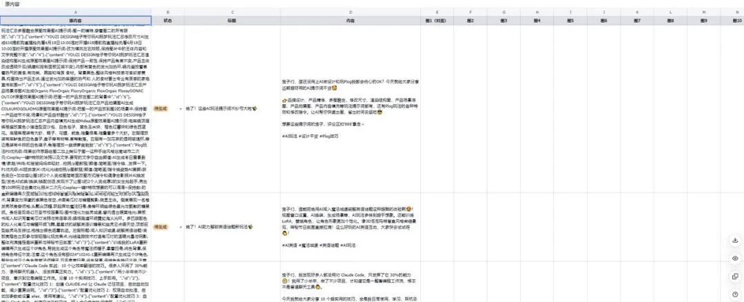This screenshot has width=744, height=302.
Task: Click the copy/duplicate window icon
Action: [x=735, y=276]
